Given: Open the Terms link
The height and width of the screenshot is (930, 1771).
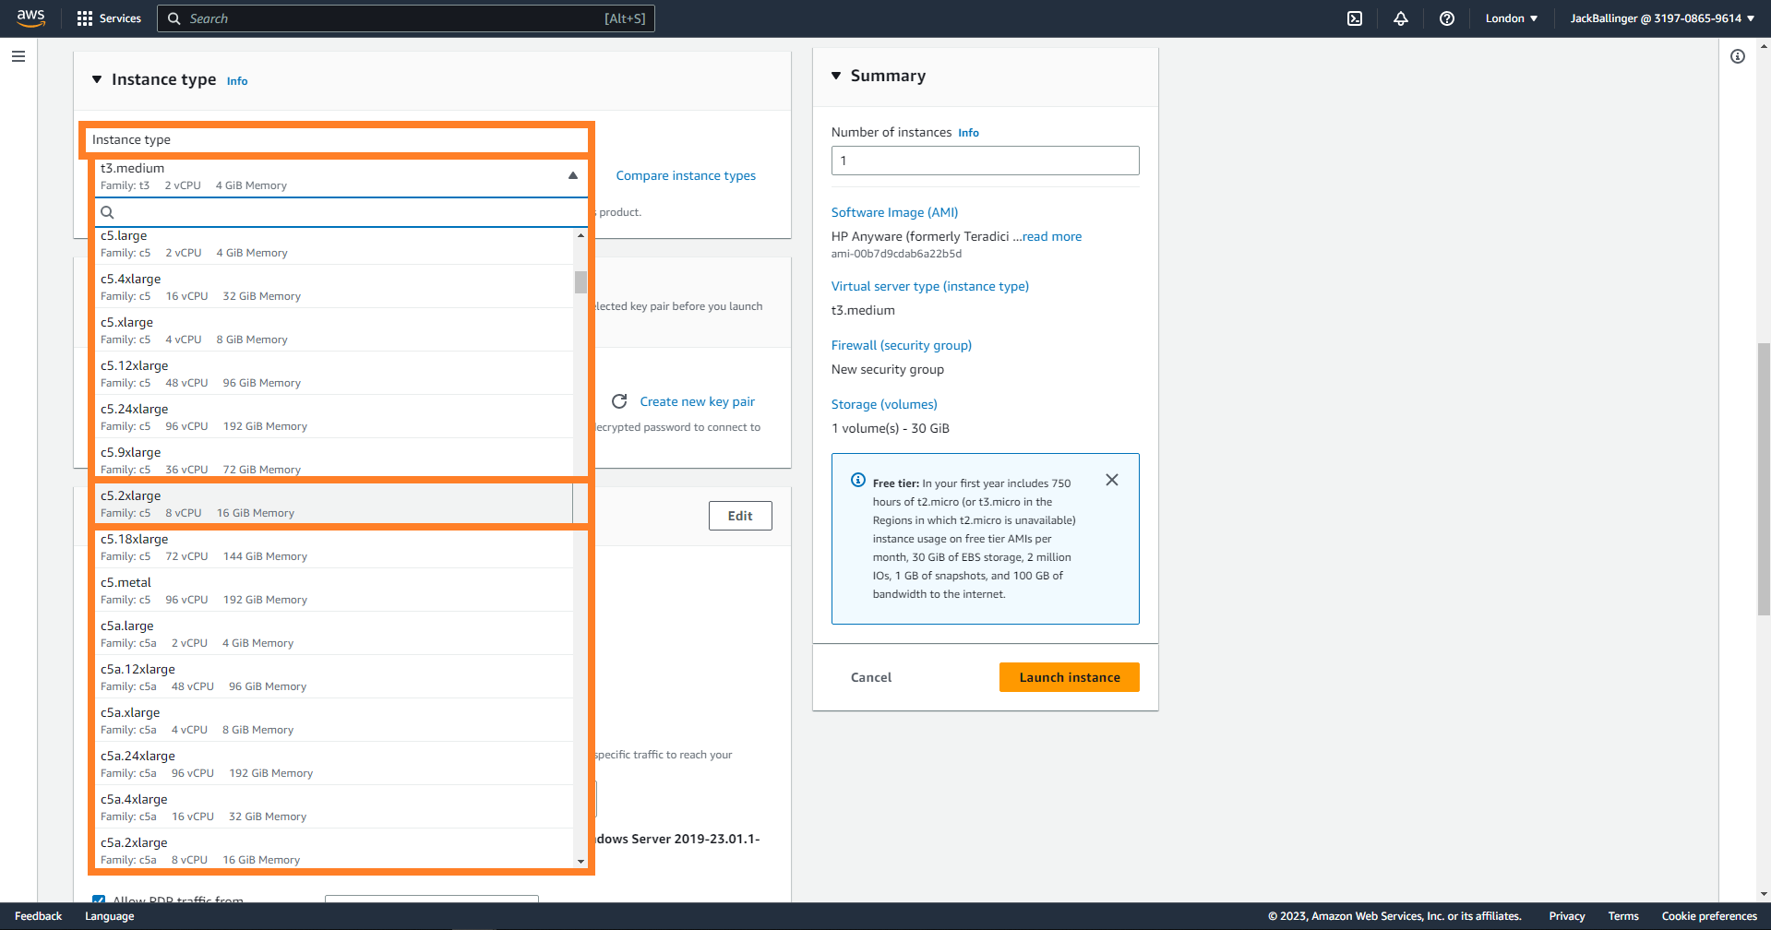Looking at the screenshot, I should [1623, 916].
